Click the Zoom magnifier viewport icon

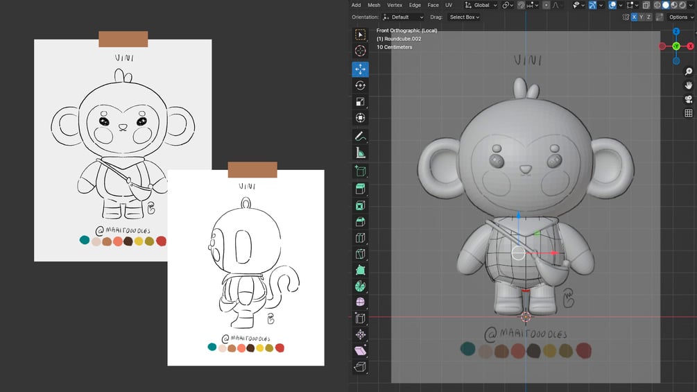(x=688, y=71)
